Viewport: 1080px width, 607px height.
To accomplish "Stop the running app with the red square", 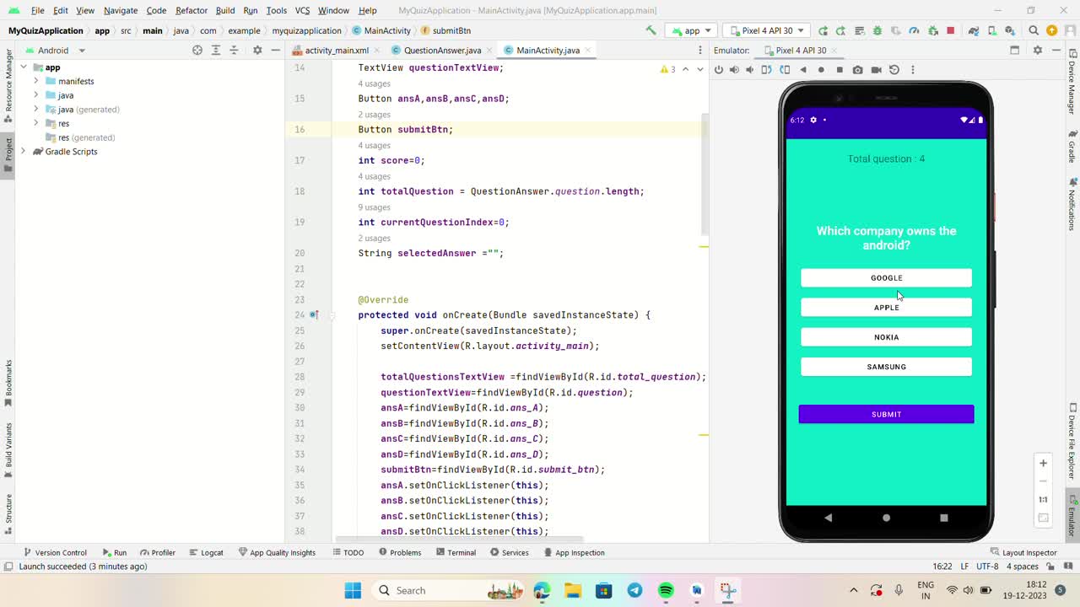I will tap(951, 30).
